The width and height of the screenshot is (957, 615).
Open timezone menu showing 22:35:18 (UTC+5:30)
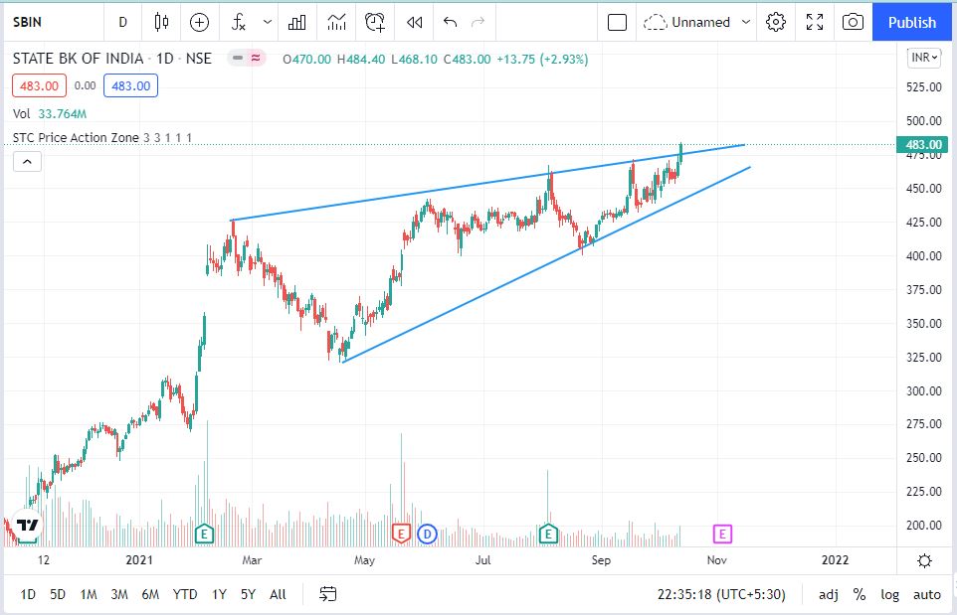721,594
